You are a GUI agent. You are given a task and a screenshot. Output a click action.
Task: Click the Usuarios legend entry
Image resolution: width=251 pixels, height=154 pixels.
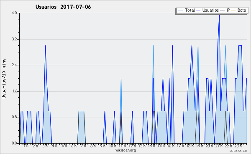tap(207, 10)
